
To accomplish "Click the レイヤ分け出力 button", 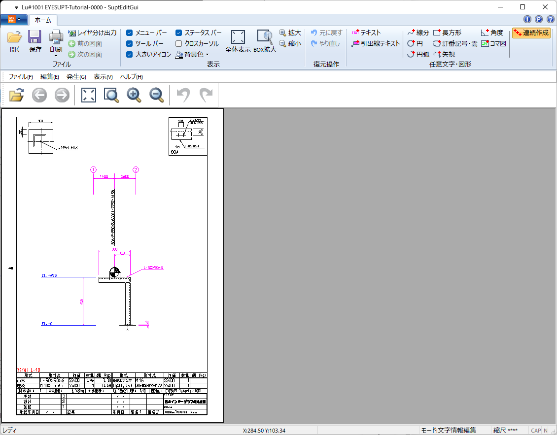I will [92, 33].
